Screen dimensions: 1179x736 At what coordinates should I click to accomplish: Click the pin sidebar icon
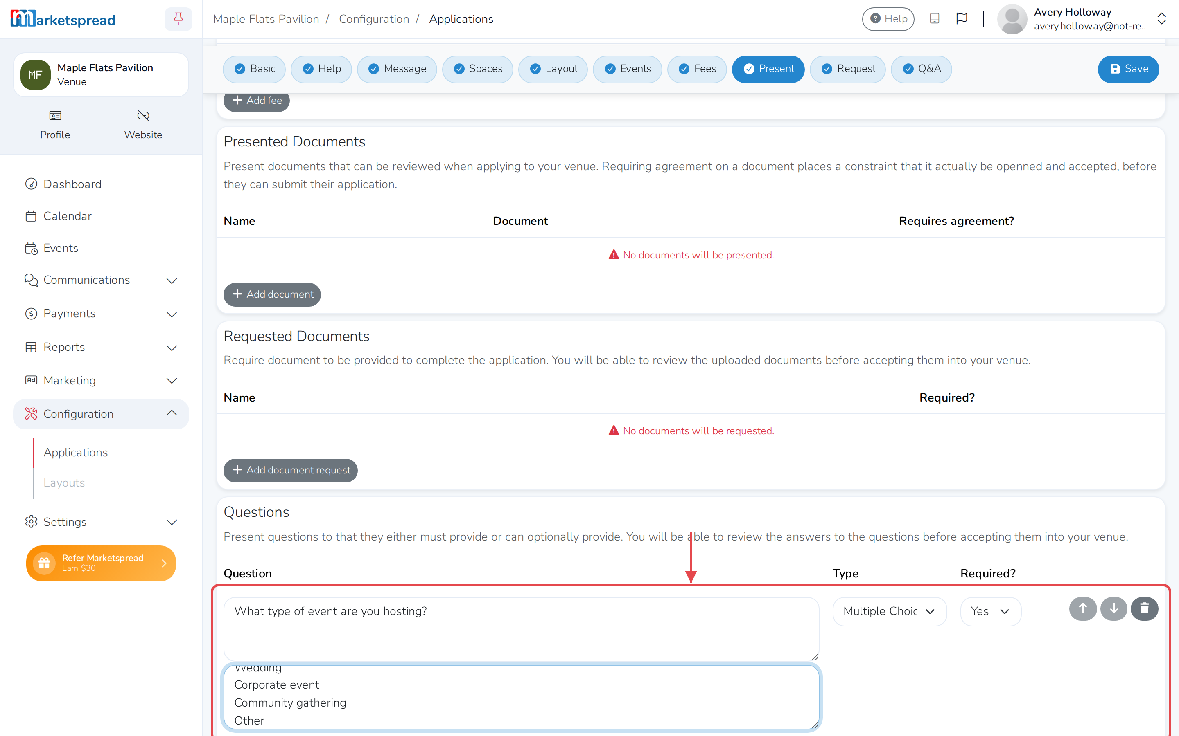coord(178,19)
